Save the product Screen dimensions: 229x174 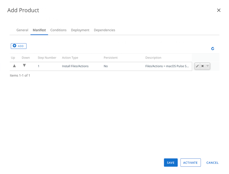(171, 163)
